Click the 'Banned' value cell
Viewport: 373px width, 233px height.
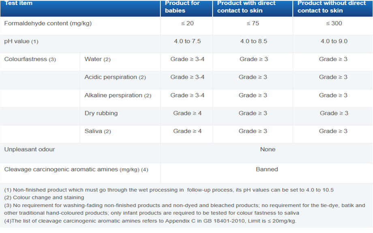point(267,169)
